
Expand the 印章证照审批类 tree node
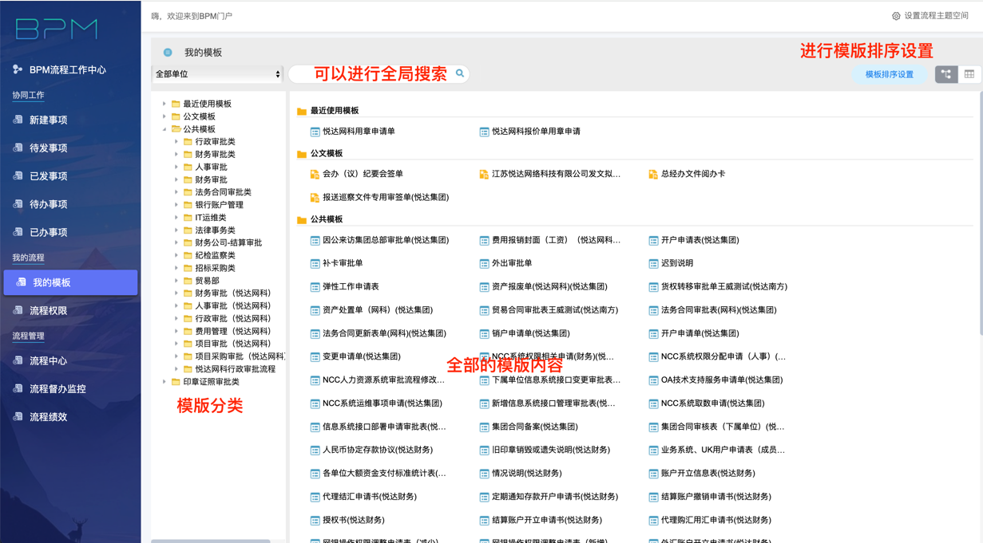(x=164, y=382)
